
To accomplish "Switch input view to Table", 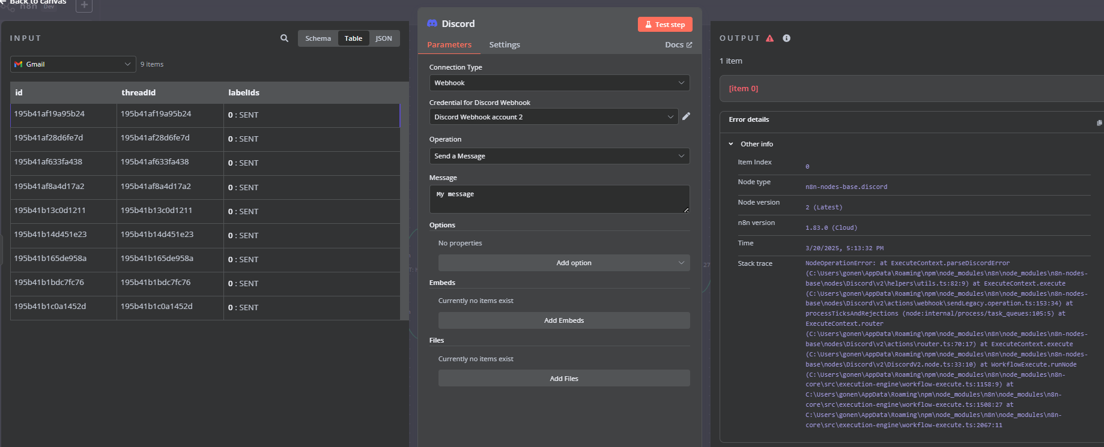I will click(353, 38).
